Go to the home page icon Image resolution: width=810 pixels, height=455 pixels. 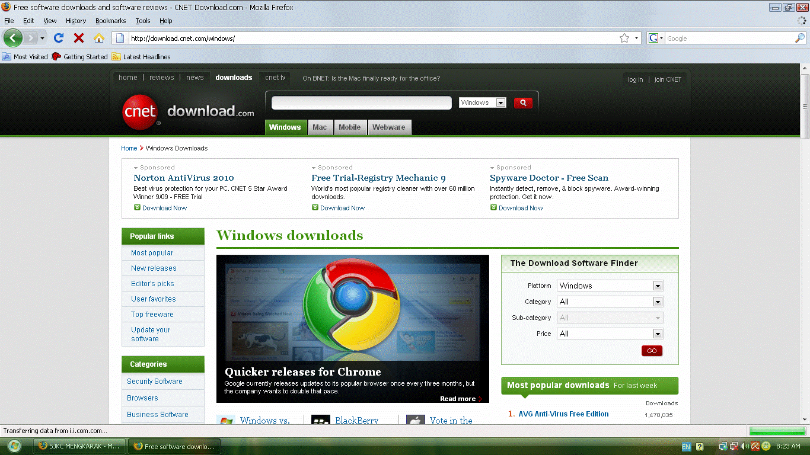coord(99,38)
